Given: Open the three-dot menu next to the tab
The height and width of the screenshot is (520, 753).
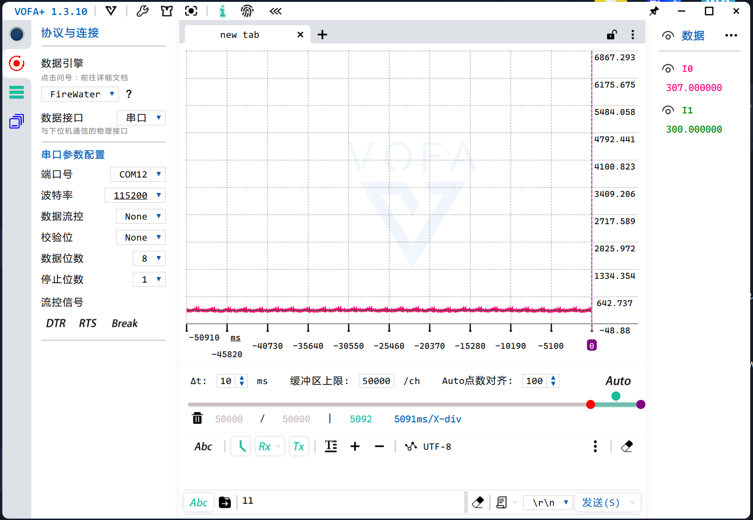Looking at the screenshot, I should click(x=633, y=34).
